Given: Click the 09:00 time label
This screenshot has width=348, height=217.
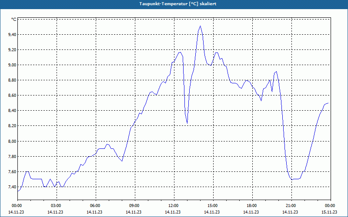Looking at the screenshot, I should (x=134, y=206).
